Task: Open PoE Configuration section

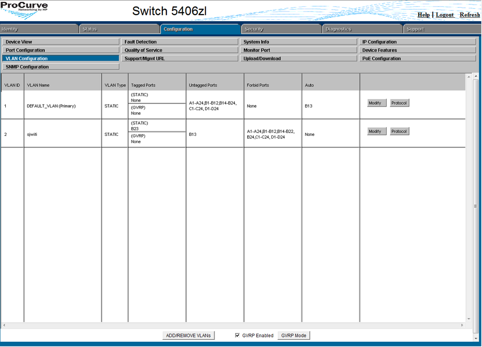Action: 417,58
